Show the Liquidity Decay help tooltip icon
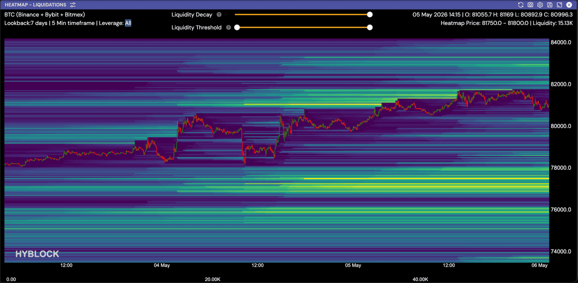The height and width of the screenshot is (283, 578). pyautogui.click(x=219, y=15)
